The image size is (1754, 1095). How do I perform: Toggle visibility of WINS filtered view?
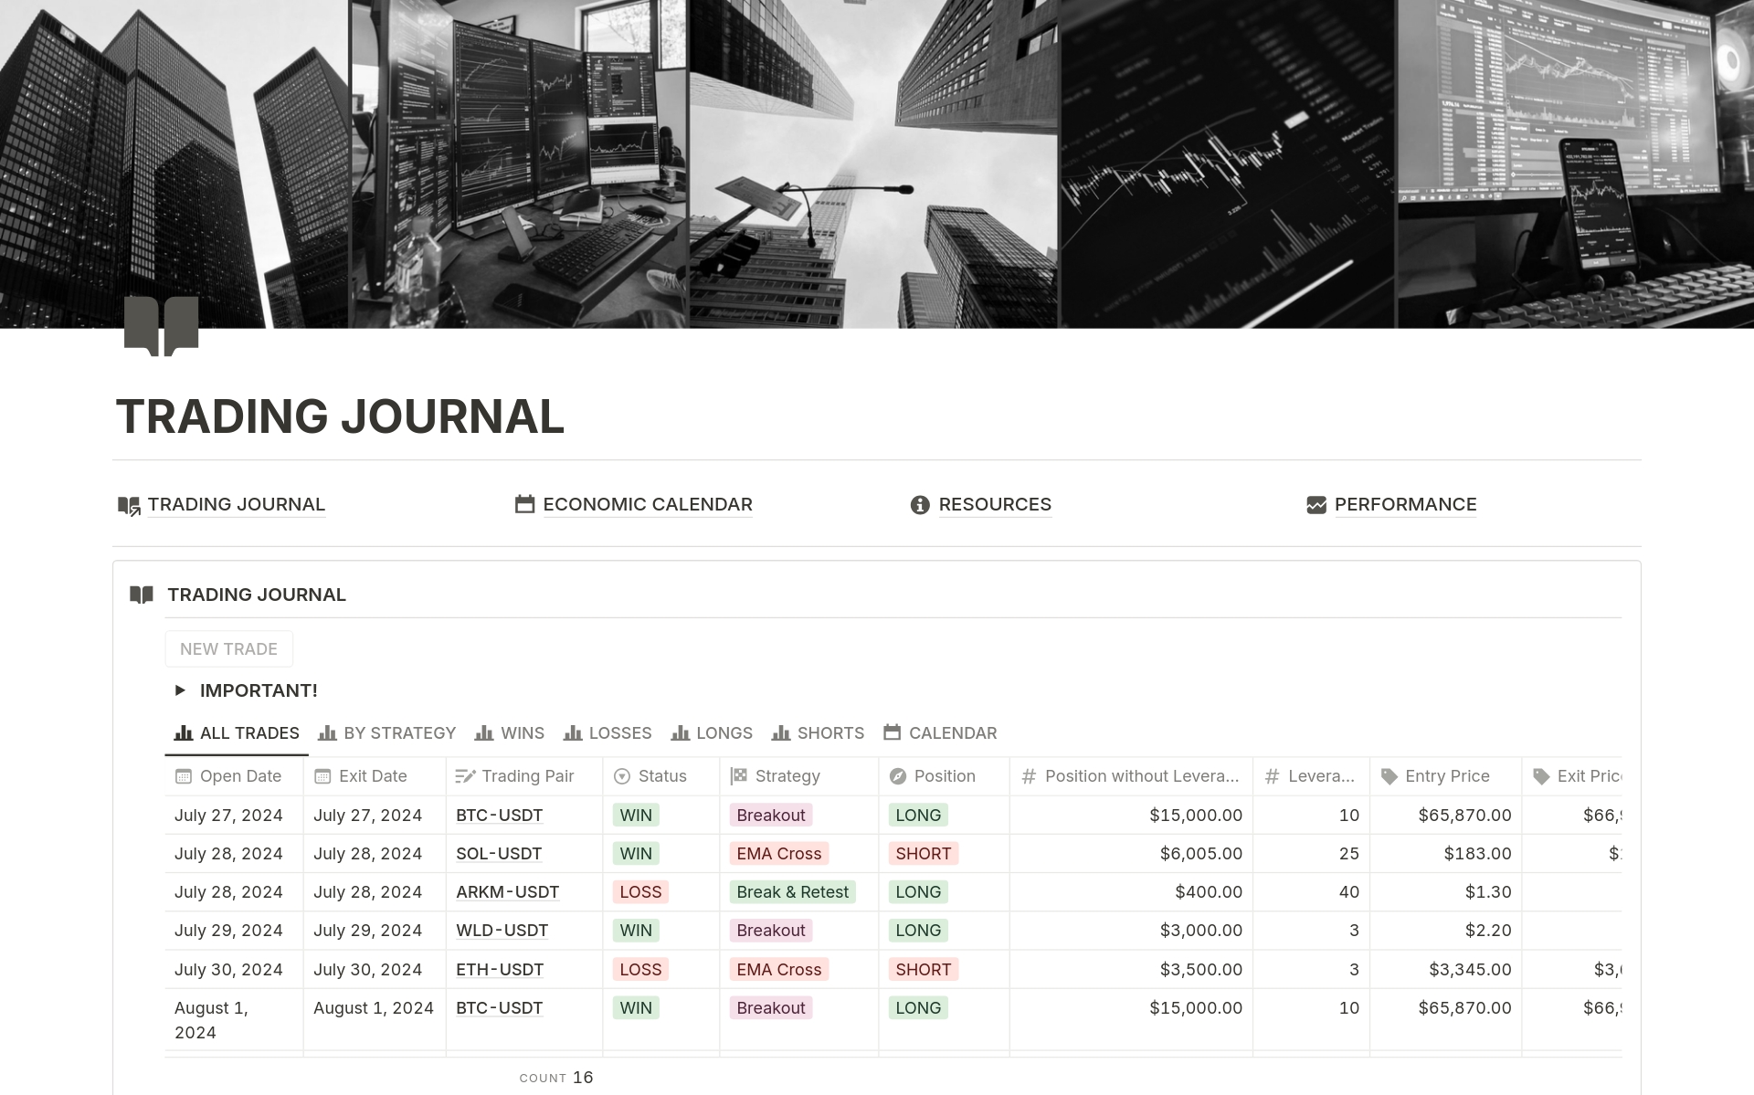coord(509,733)
